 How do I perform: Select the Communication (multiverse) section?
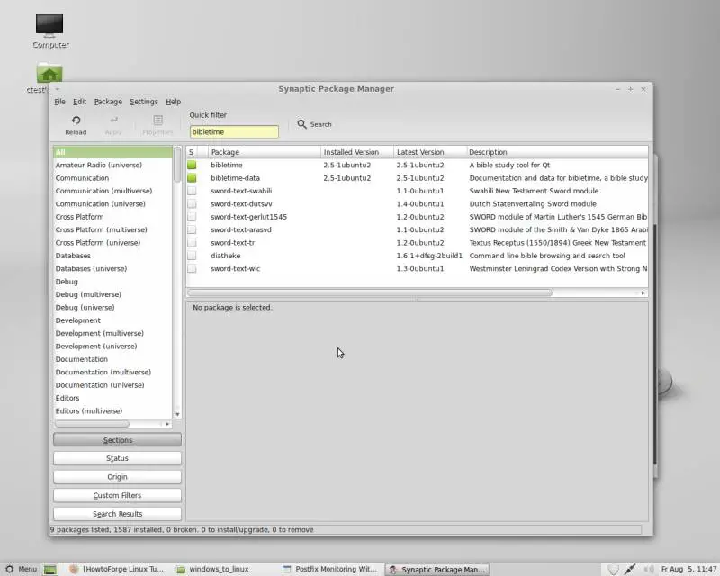pos(112,191)
